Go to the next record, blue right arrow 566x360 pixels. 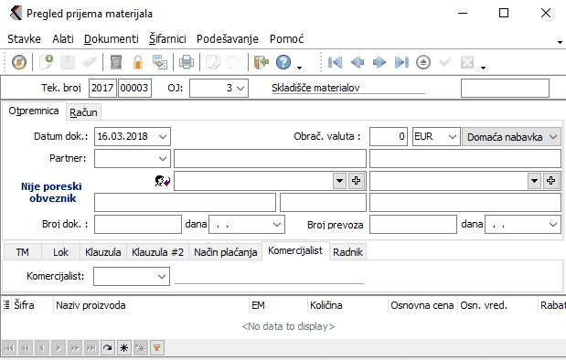[x=379, y=62]
